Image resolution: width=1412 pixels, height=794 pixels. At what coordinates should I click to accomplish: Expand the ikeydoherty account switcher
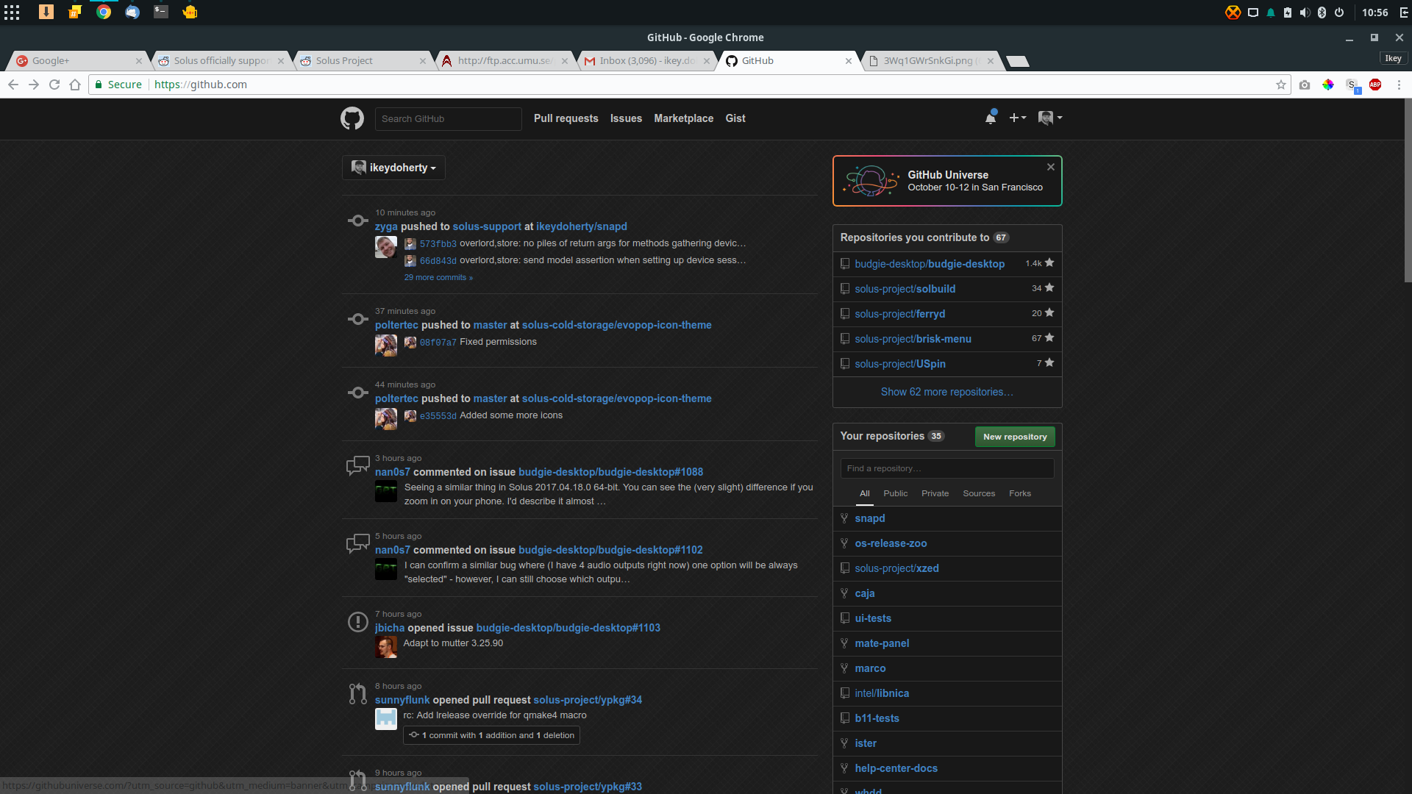click(393, 168)
